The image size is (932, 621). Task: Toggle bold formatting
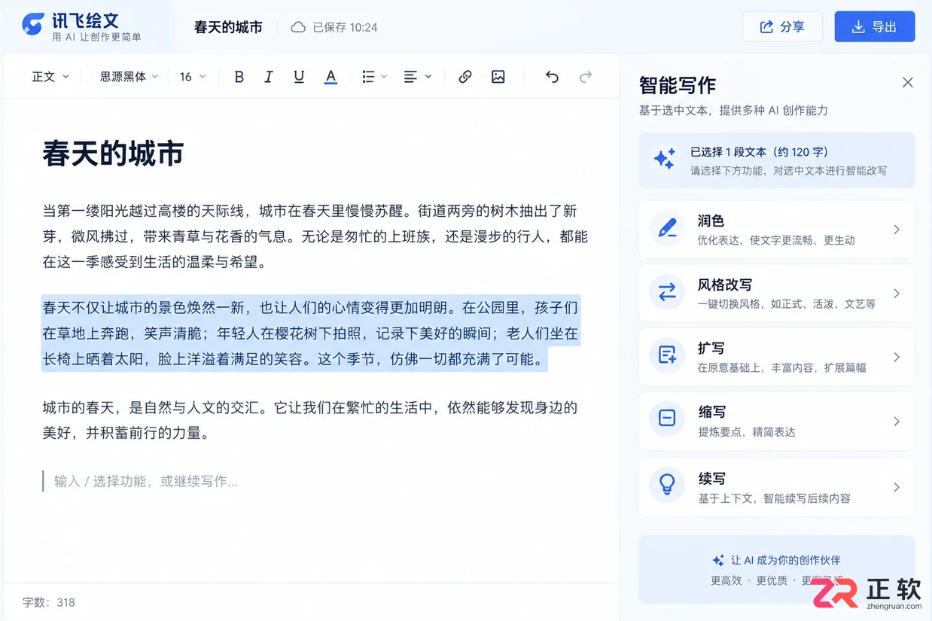239,77
